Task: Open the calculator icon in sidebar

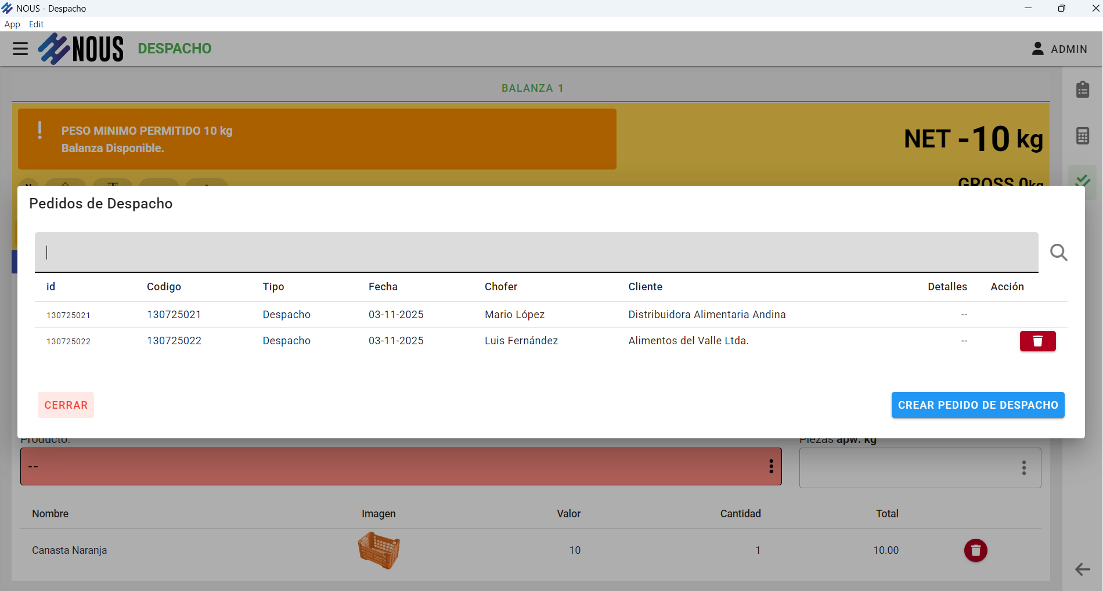Action: click(x=1082, y=136)
